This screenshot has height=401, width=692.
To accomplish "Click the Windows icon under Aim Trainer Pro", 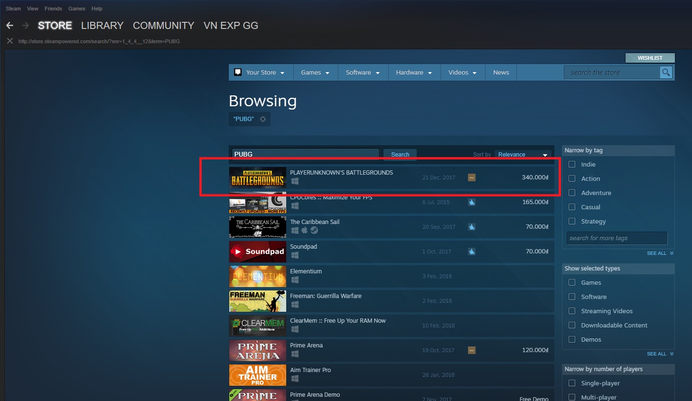I will pyautogui.click(x=295, y=379).
